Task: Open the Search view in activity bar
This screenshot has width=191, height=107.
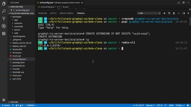Action: (4, 11)
